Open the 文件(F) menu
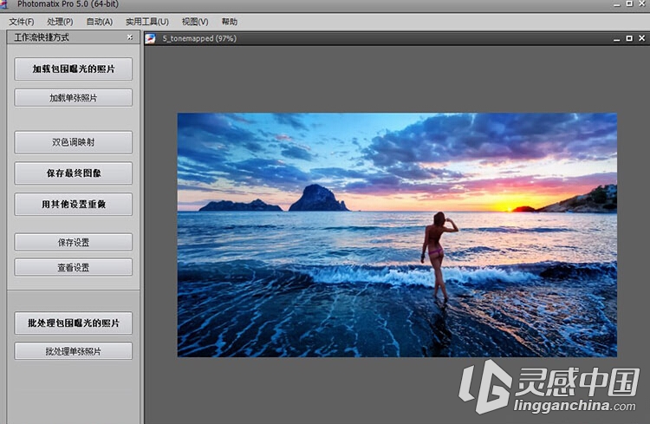The width and height of the screenshot is (650, 424). click(x=21, y=22)
